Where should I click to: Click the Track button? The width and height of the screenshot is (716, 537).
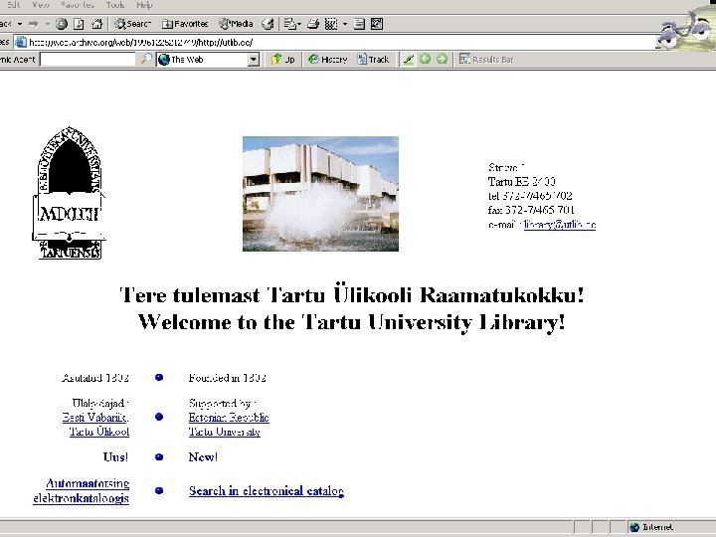(373, 60)
